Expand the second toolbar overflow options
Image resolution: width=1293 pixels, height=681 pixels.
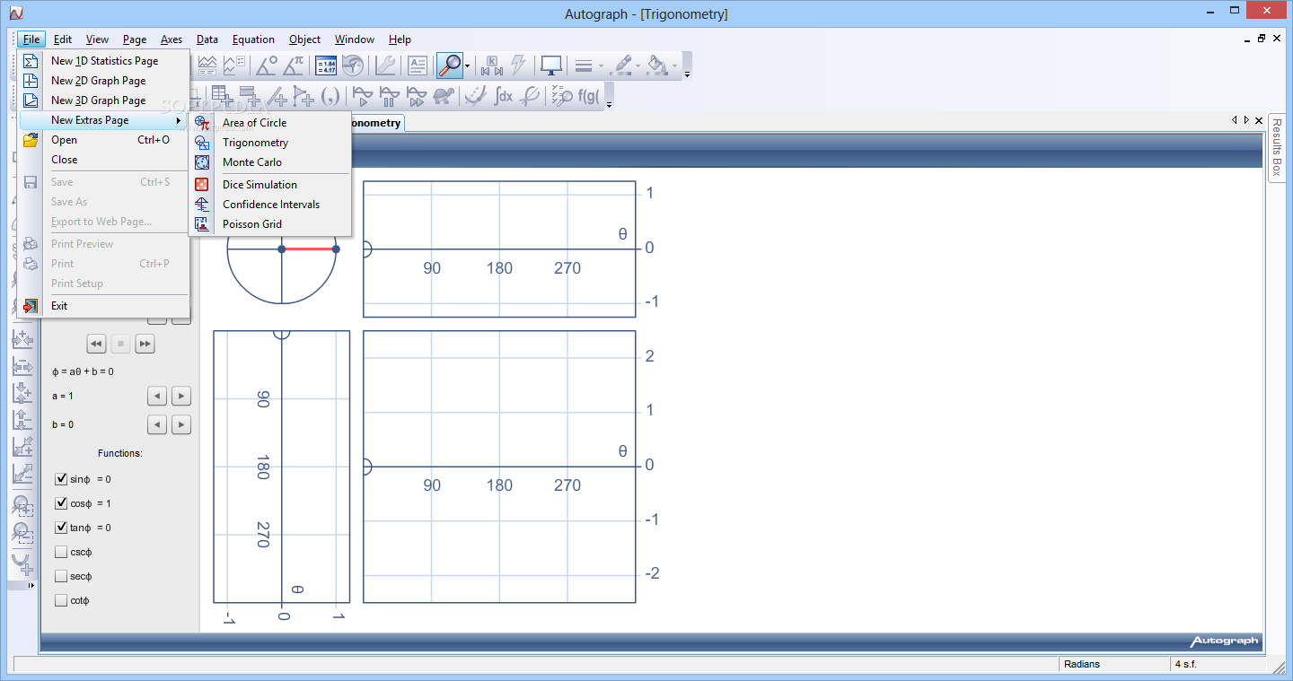610,104
